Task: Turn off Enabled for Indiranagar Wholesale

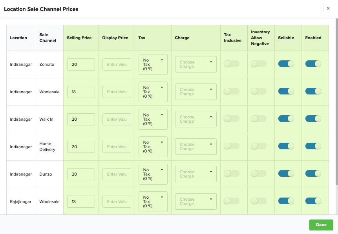Action: click(313, 91)
